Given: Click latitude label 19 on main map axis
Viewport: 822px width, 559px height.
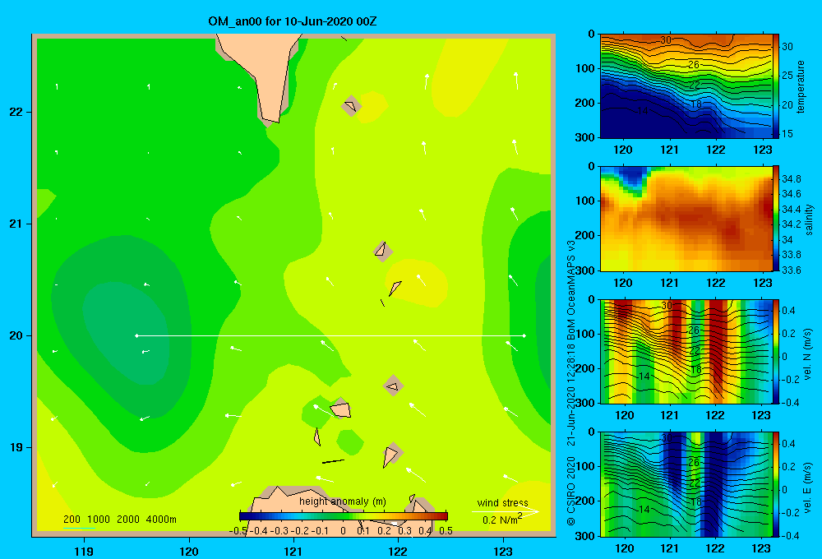Looking at the screenshot, I should click(x=16, y=447).
